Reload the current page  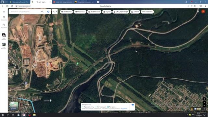(x=12, y=6)
